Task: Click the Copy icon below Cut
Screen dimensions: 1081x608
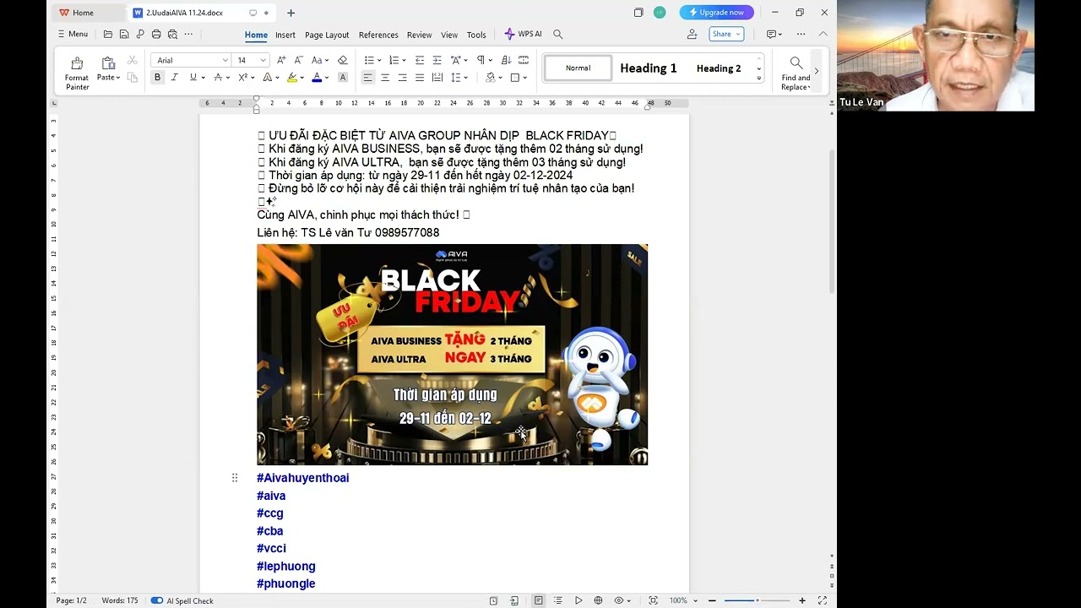Action: pos(132,78)
